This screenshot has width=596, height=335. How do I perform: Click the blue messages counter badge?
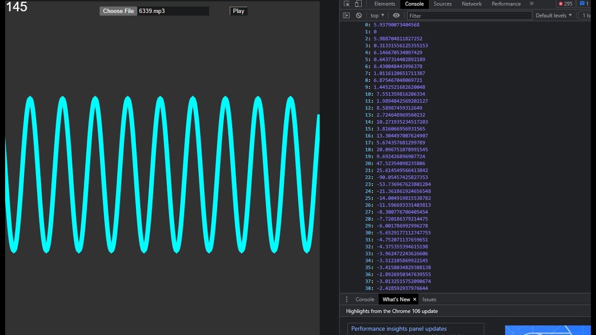point(584,4)
